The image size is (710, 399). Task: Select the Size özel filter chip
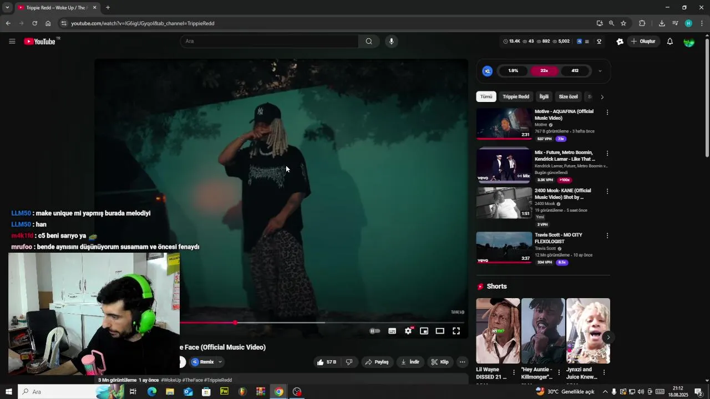coord(568,96)
